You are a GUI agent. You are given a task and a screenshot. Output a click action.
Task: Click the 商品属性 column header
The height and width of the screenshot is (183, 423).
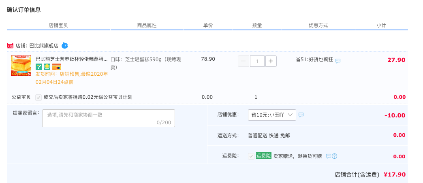tap(147, 26)
